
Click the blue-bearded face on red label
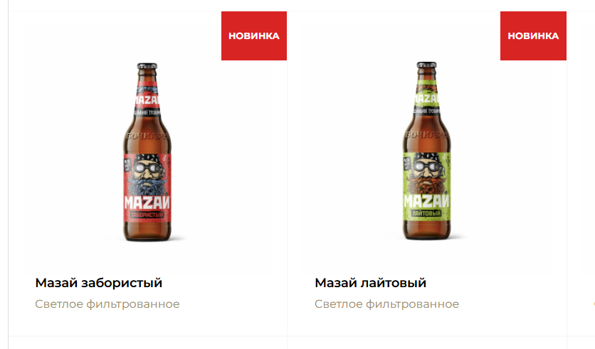click(147, 174)
